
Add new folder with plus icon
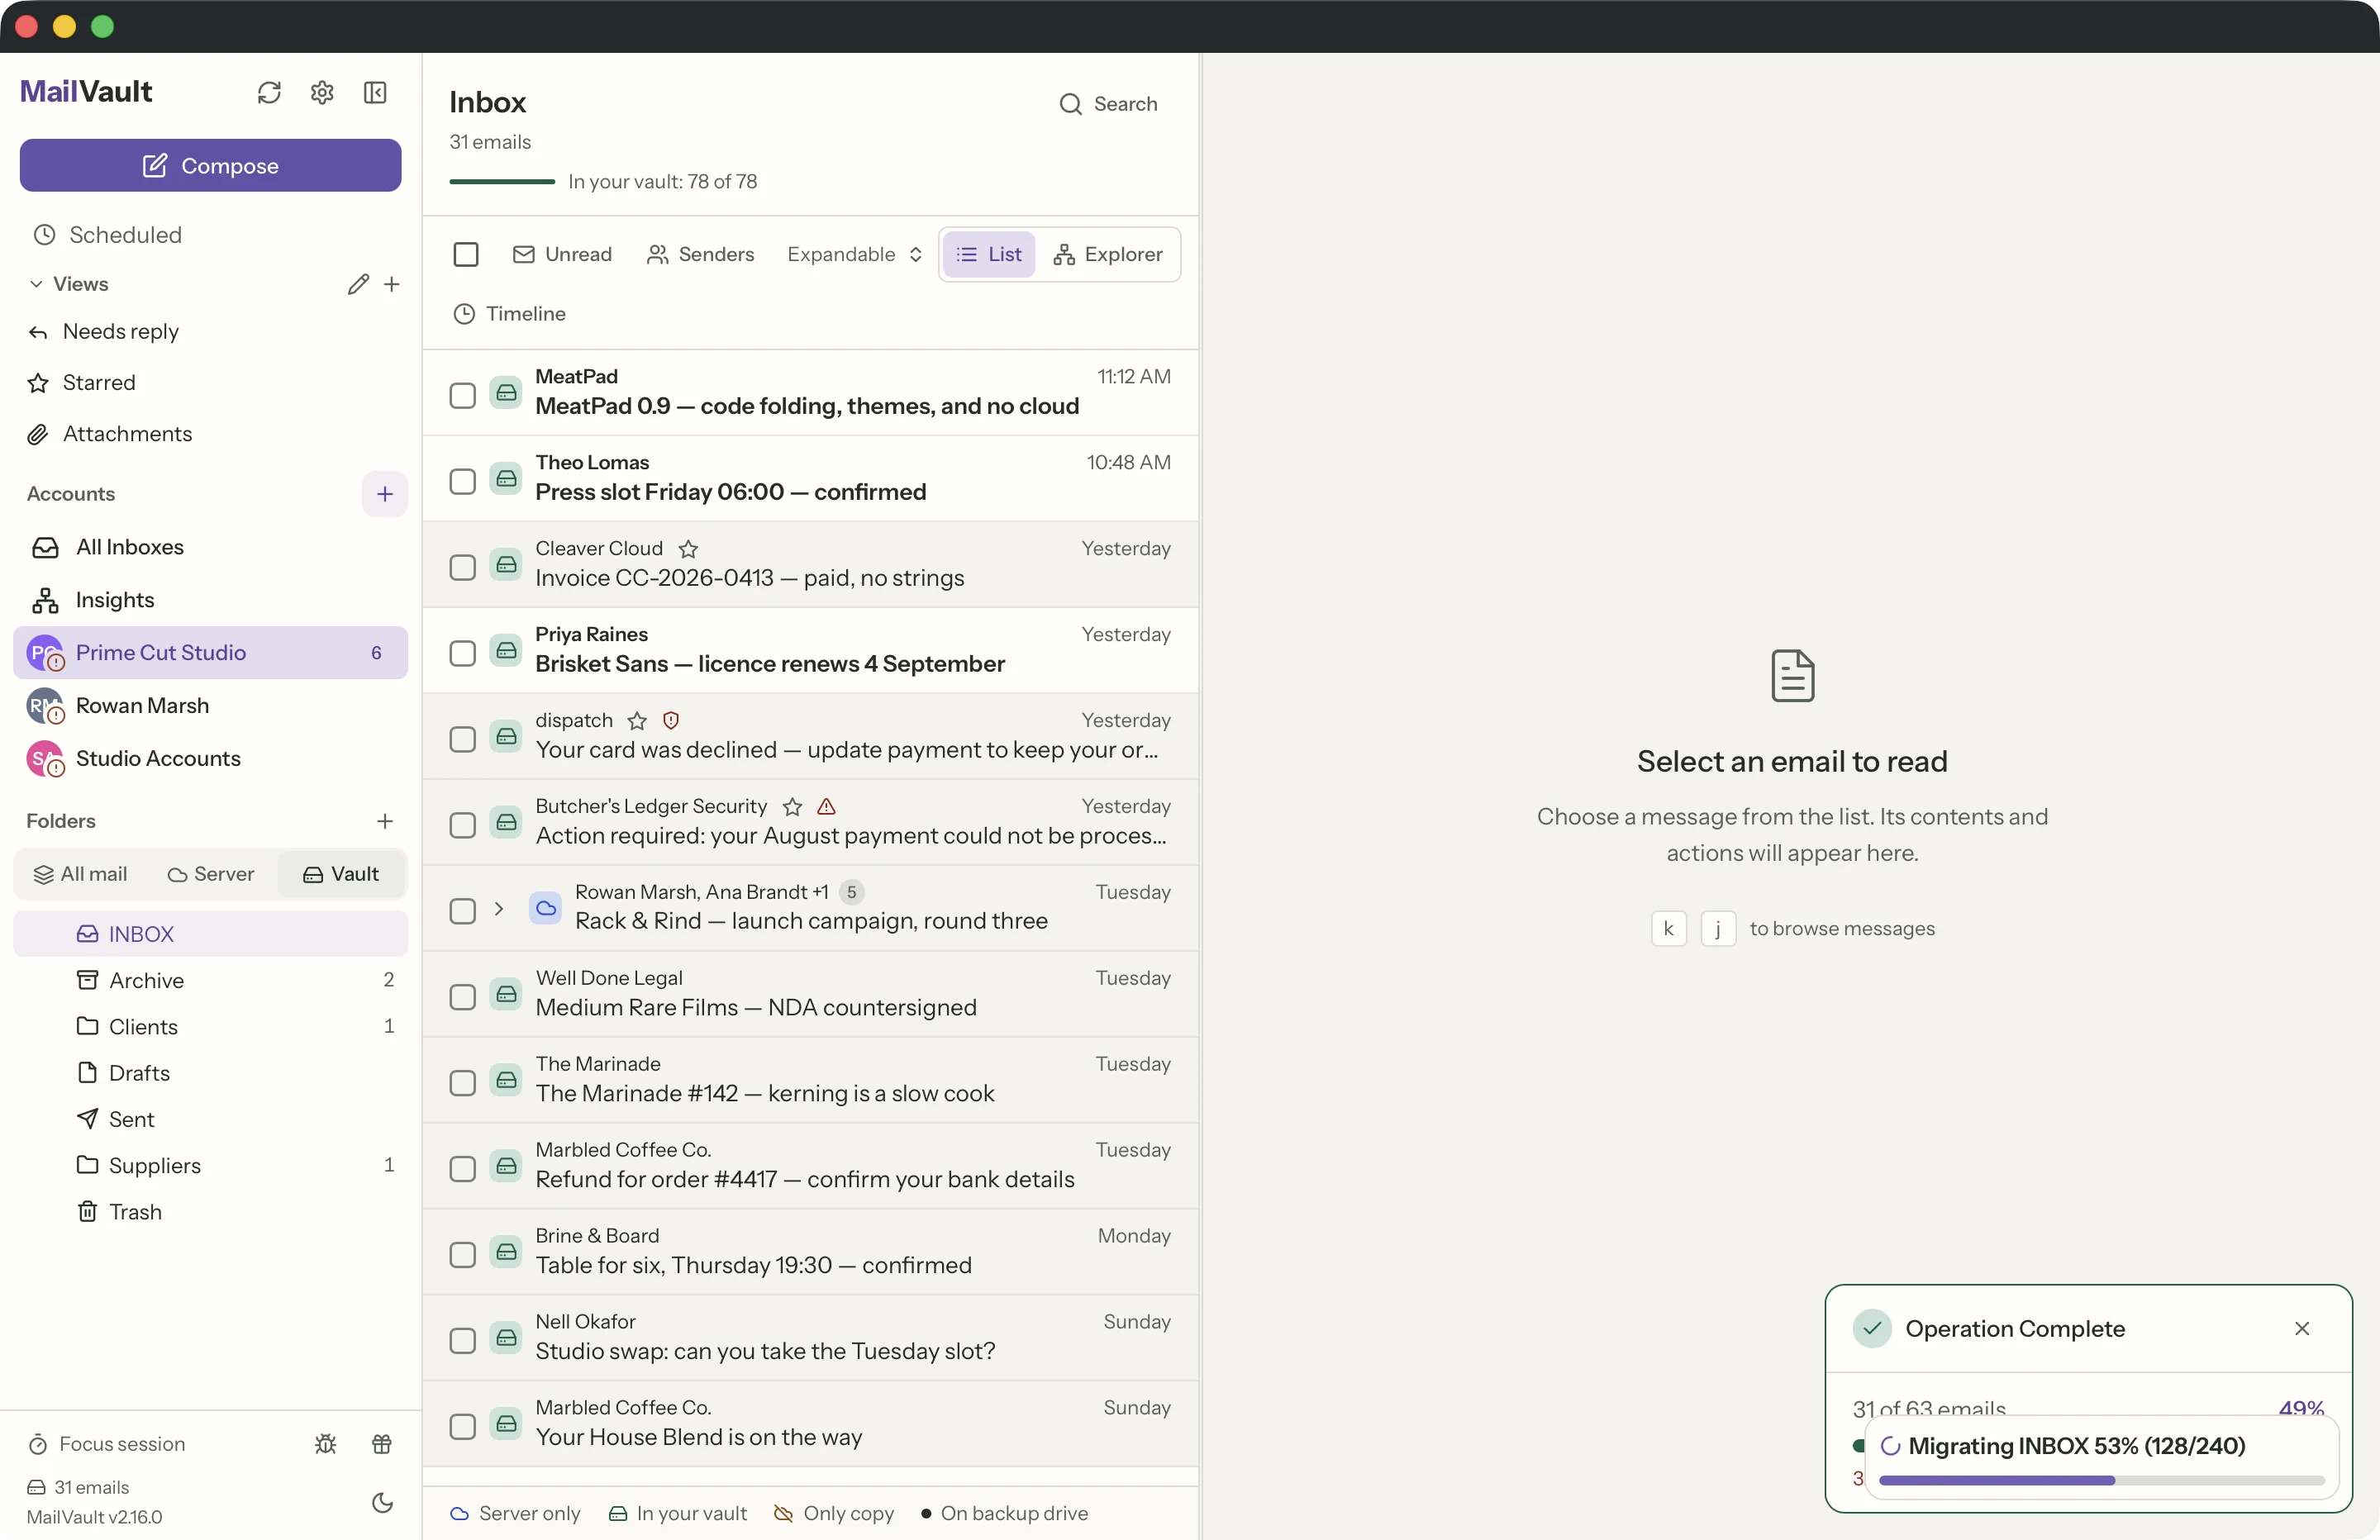coord(385,821)
